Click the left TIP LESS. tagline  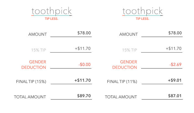(52, 19)
